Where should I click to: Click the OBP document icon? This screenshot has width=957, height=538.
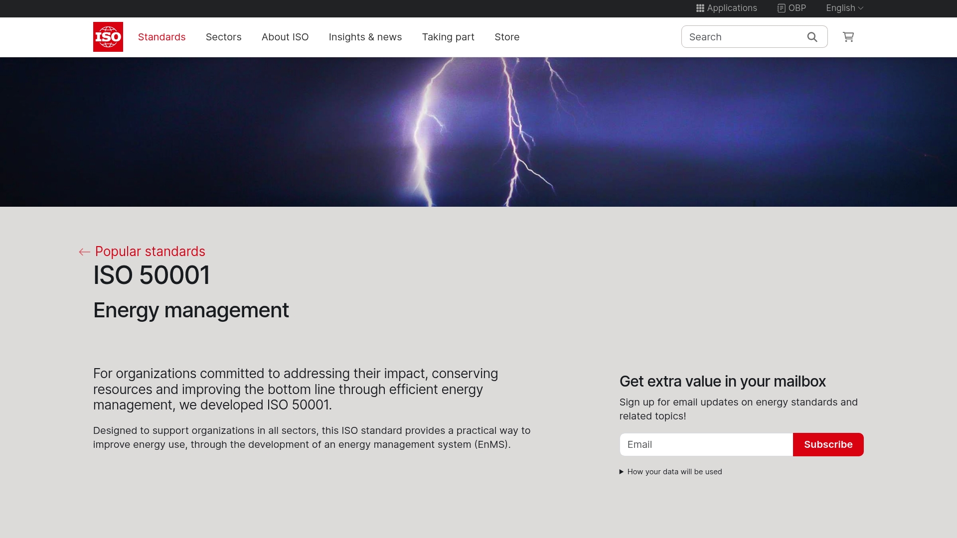781,8
